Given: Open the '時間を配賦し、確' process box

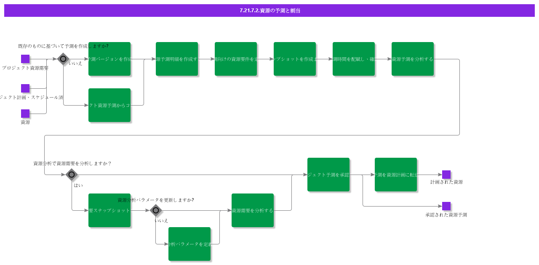Looking at the screenshot, I should coord(354,59).
